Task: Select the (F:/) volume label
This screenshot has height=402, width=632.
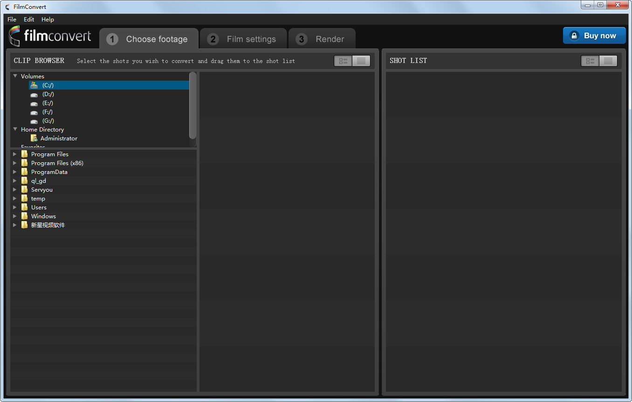Action: (48, 112)
